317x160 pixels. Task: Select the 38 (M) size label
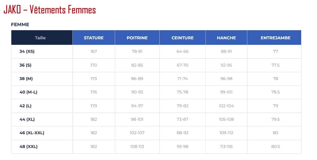pos(26,79)
